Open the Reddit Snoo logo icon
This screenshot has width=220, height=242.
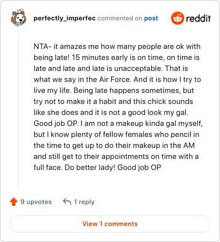177,18
